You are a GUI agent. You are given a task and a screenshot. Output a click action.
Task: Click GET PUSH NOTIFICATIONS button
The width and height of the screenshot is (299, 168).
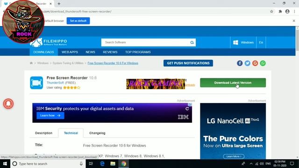pos(188,63)
